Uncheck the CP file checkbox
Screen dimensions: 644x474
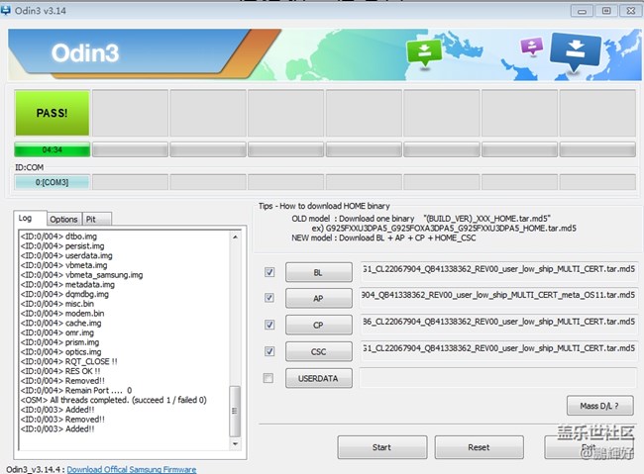(x=269, y=325)
